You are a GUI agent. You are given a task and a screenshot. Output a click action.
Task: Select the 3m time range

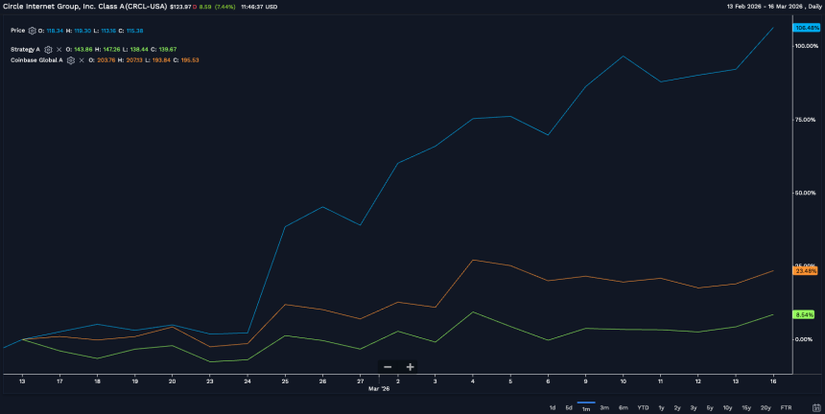click(x=604, y=407)
